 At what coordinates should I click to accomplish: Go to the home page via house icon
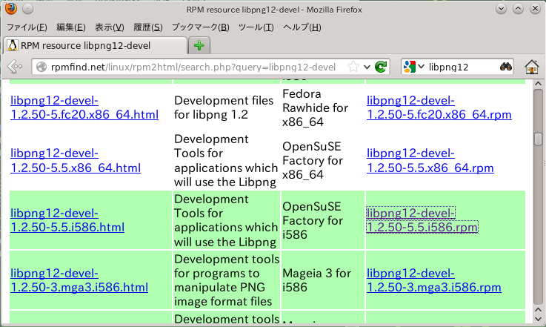click(532, 67)
